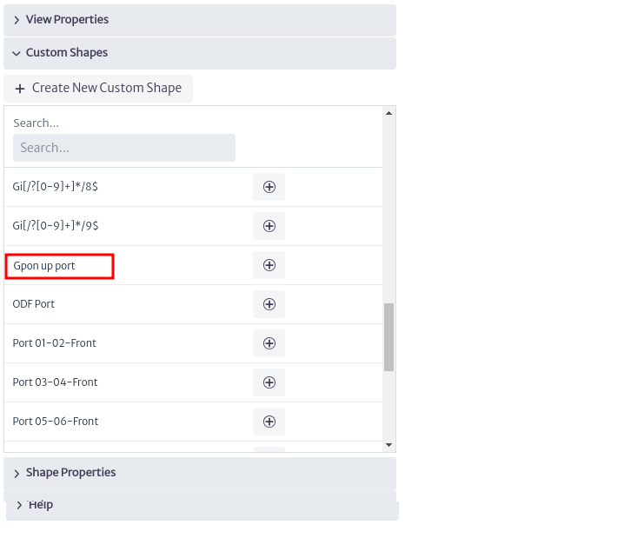Image resolution: width=644 pixels, height=545 pixels.
Task: Expand the Help section
Action: pos(202,505)
